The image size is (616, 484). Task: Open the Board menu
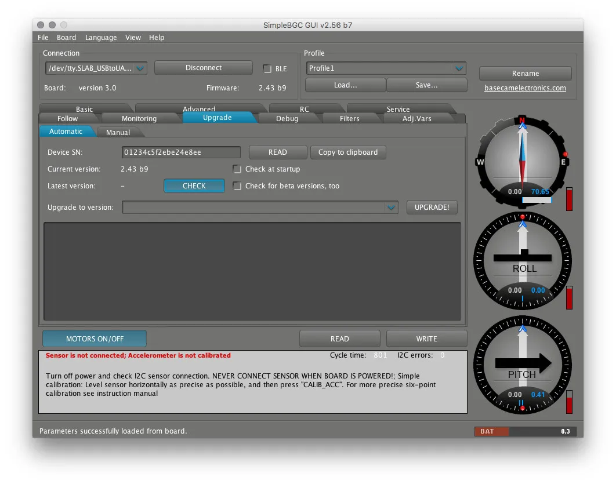pyautogui.click(x=66, y=38)
